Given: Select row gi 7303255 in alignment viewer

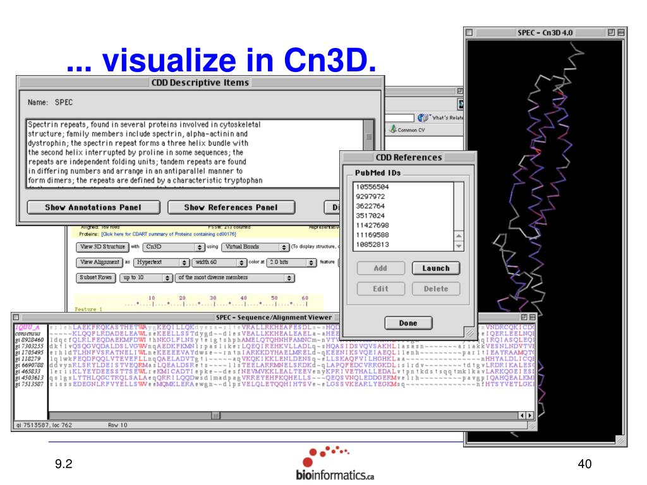Looking at the screenshot, I should pyautogui.click(x=29, y=347).
